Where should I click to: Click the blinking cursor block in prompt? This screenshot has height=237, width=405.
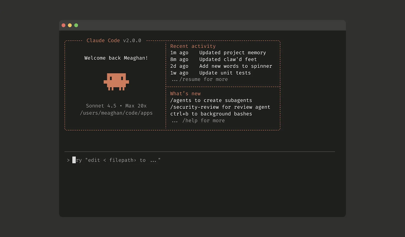pos(74,160)
